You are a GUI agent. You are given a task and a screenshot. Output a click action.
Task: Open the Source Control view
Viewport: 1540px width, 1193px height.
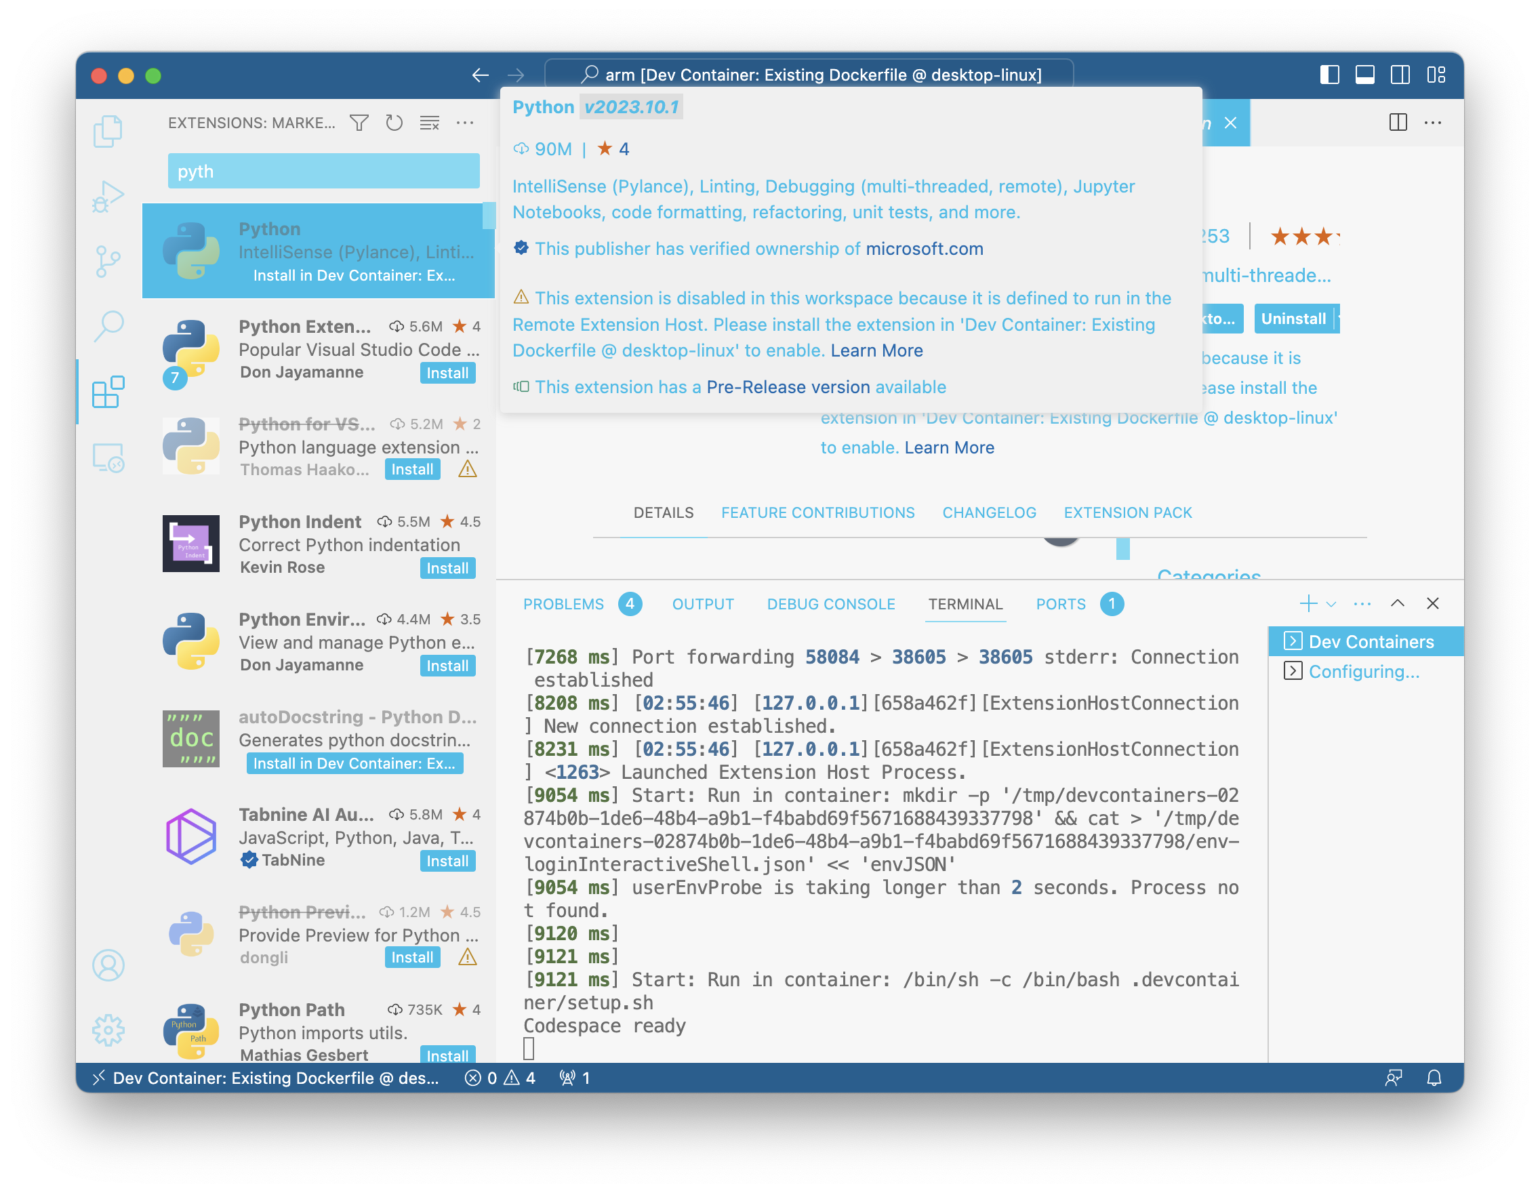click(107, 261)
